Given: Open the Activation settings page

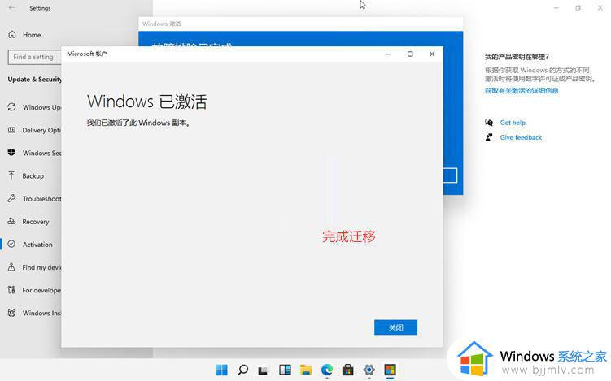Looking at the screenshot, I should [x=37, y=245].
